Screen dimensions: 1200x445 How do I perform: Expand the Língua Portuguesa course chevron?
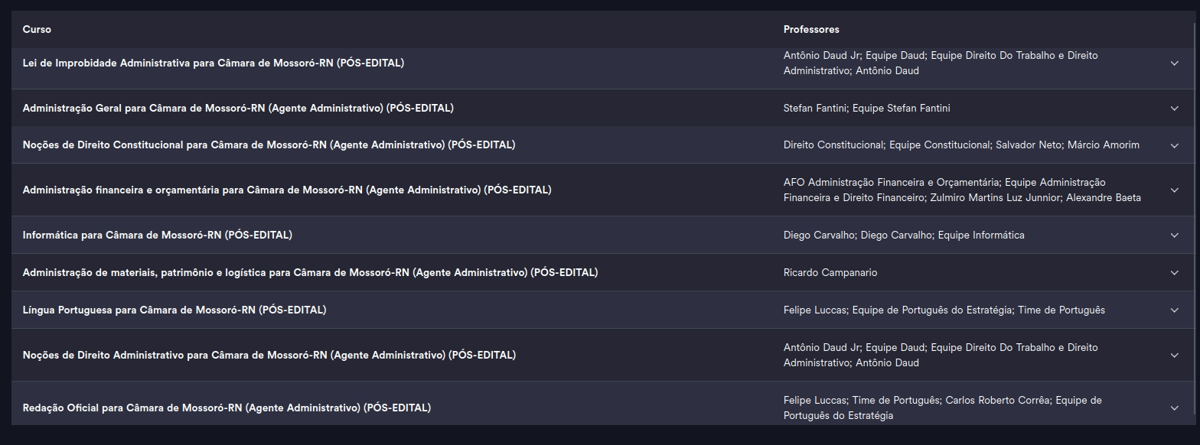tap(1174, 310)
